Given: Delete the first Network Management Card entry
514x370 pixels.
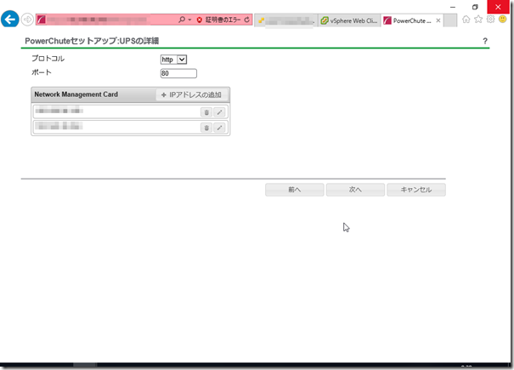Looking at the screenshot, I should click(206, 111).
